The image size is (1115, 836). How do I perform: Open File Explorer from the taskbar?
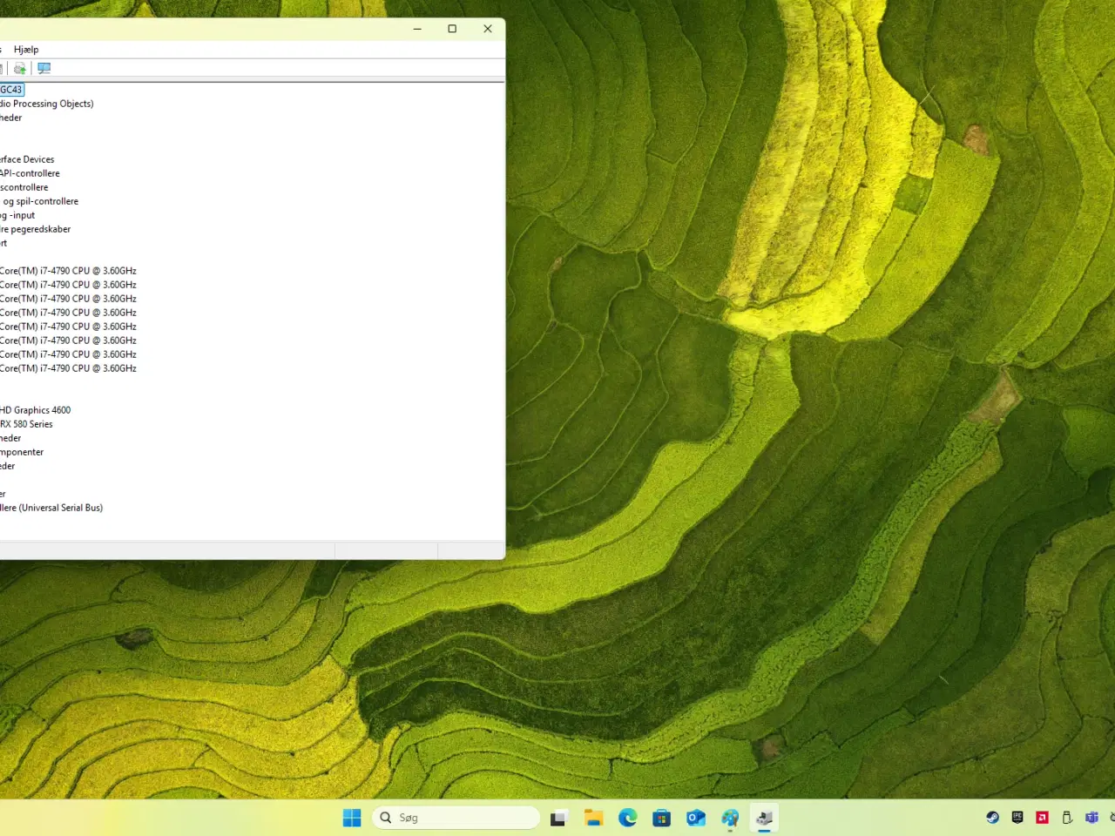coord(593,818)
